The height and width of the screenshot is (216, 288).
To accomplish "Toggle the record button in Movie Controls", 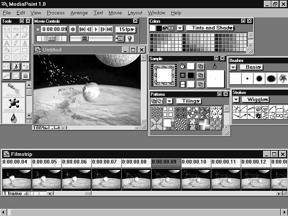I will pyautogui.click(x=73, y=30).
